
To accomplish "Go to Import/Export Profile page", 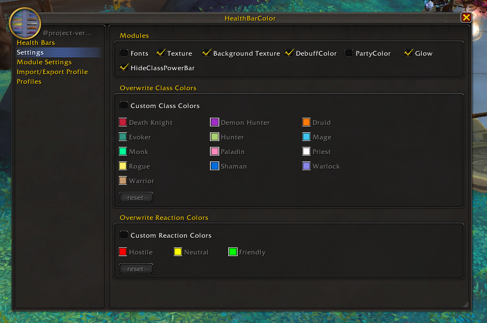I will pos(52,72).
